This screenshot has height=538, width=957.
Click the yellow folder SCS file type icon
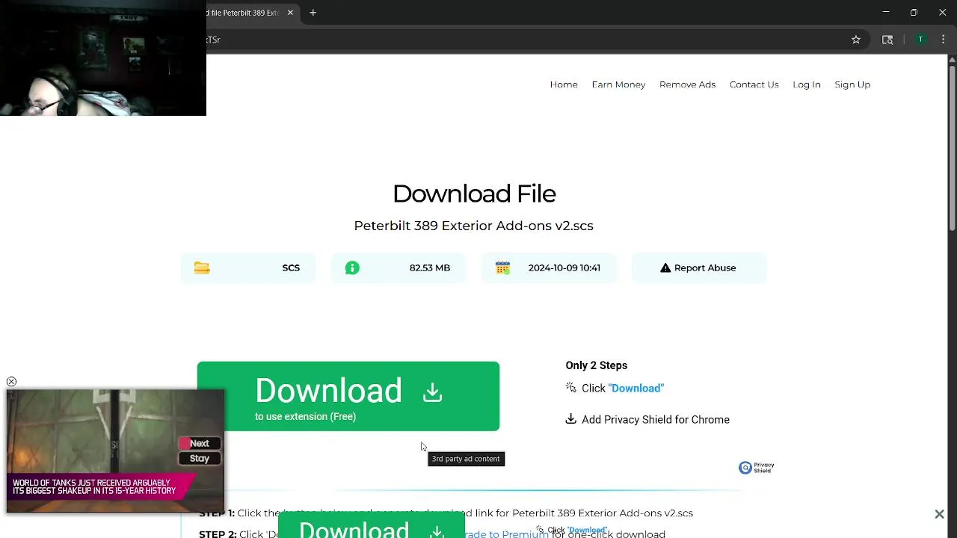(x=202, y=268)
